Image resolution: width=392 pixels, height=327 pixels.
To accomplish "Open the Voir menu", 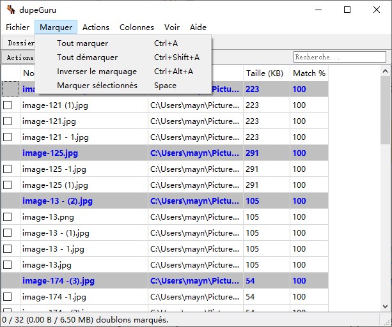I will (x=172, y=27).
